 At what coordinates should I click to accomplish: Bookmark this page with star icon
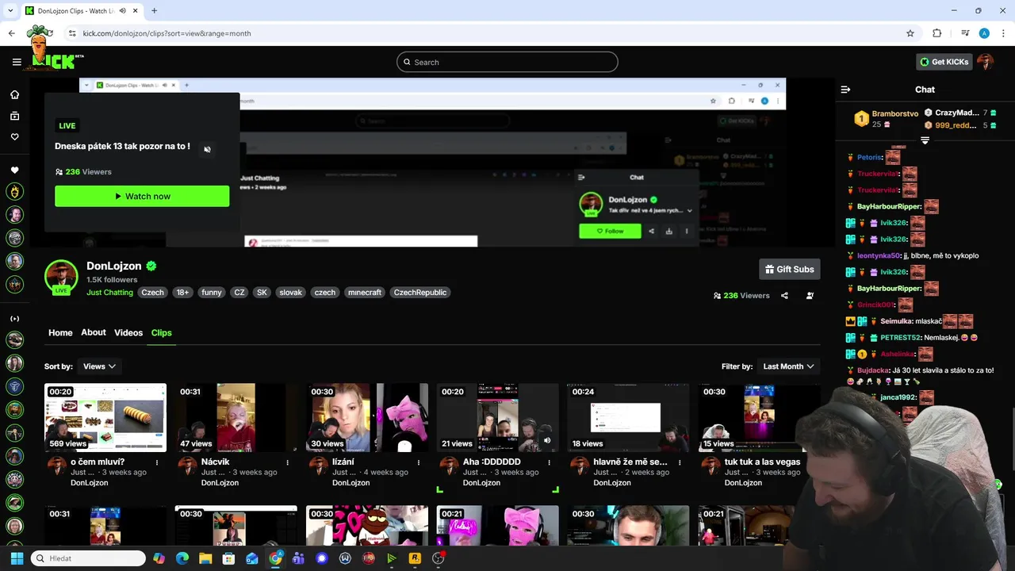[x=910, y=33]
